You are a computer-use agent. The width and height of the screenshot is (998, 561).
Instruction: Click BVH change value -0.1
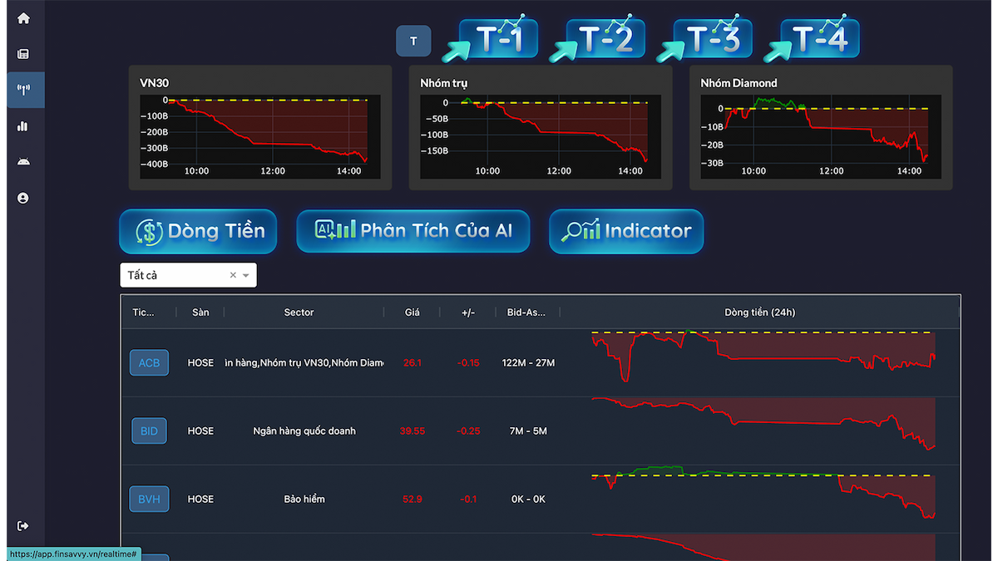tap(468, 499)
